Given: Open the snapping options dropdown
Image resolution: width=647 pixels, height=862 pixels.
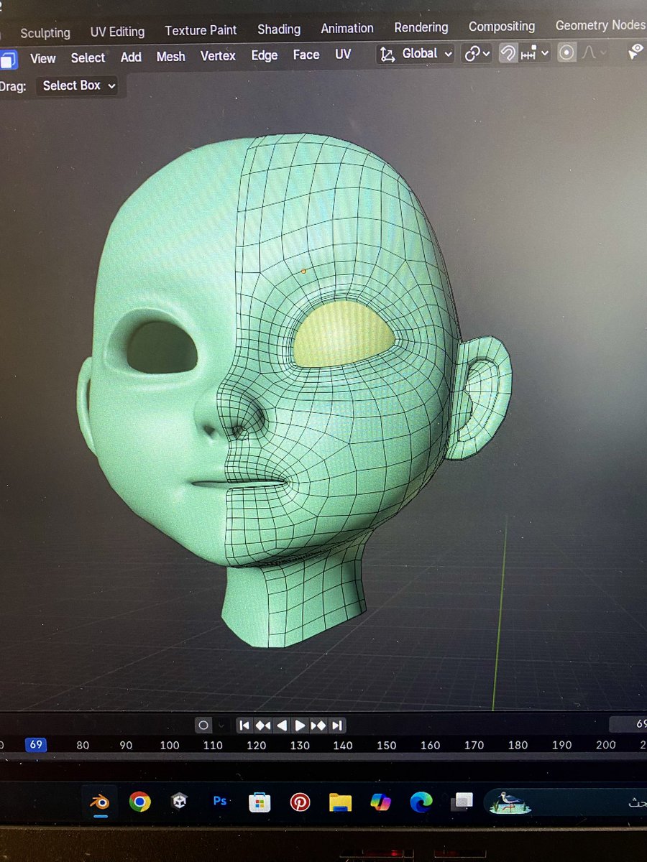Looking at the screenshot, I should point(535,52).
